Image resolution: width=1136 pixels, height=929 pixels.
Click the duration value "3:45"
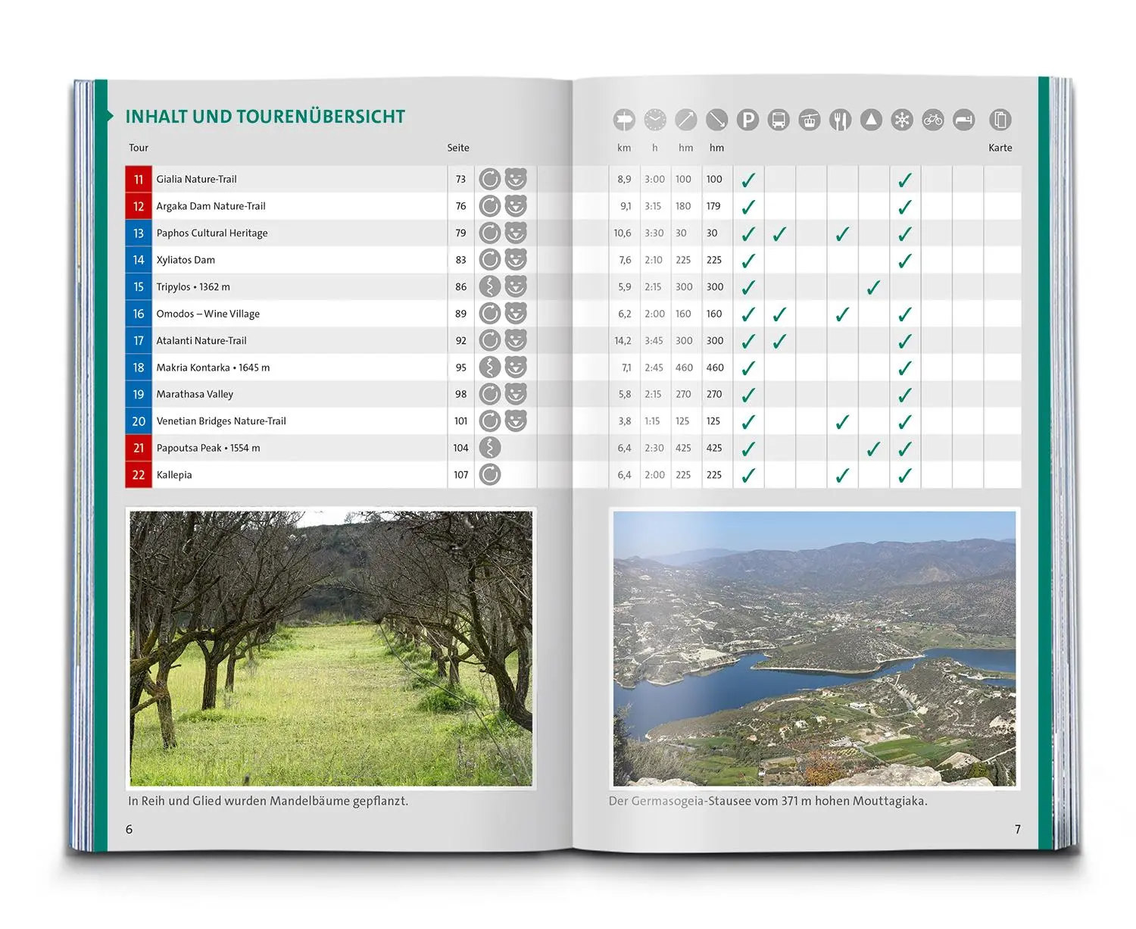(x=654, y=341)
